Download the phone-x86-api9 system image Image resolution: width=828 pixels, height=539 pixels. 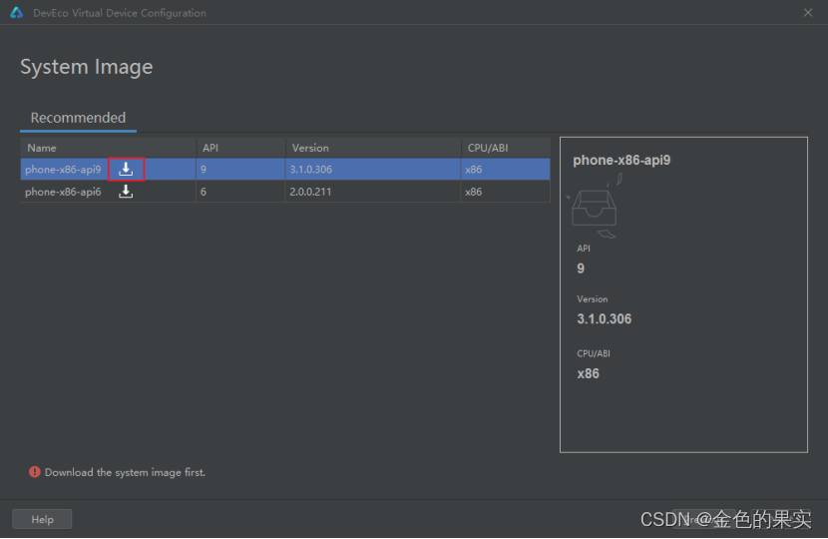126,169
